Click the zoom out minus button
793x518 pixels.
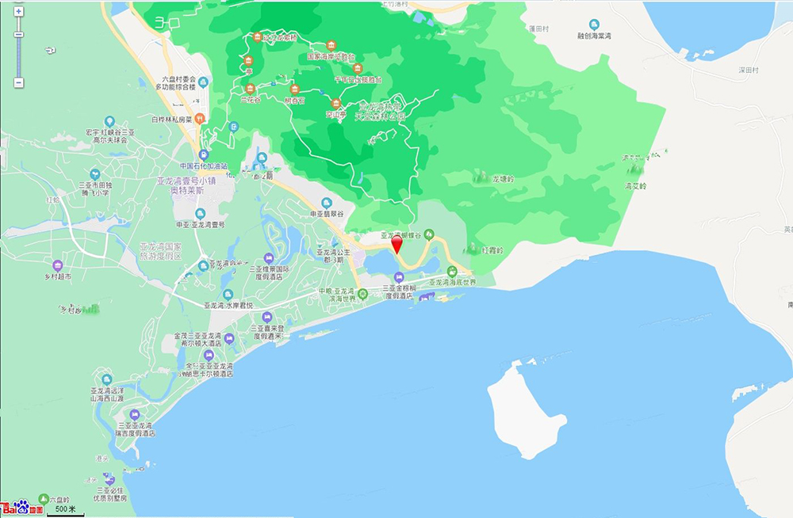tap(18, 82)
